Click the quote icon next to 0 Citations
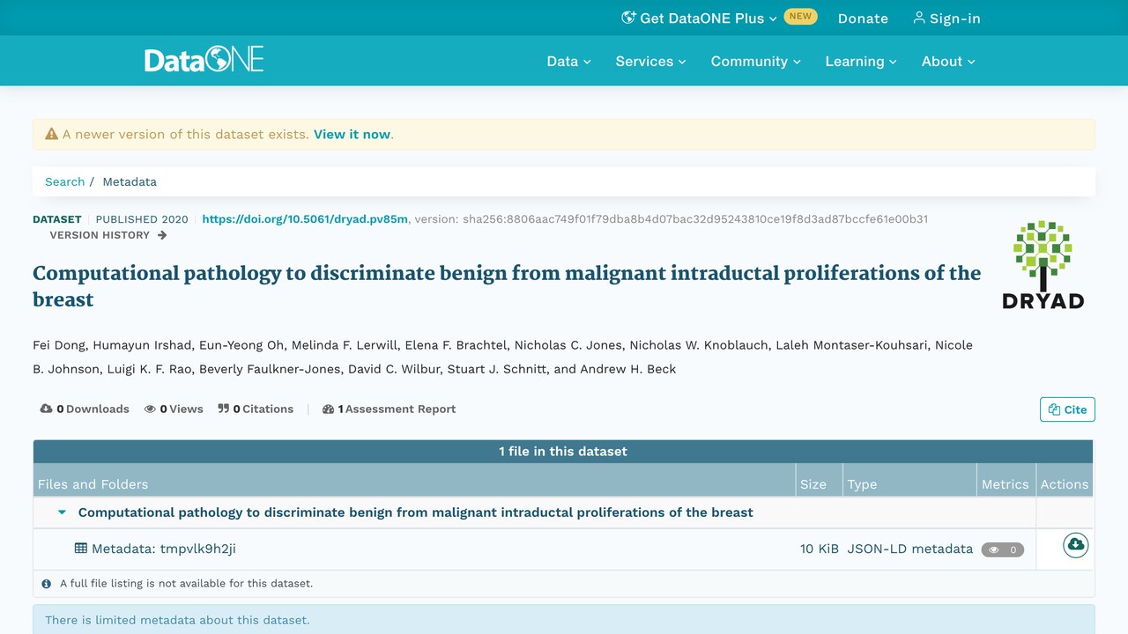 click(x=224, y=409)
